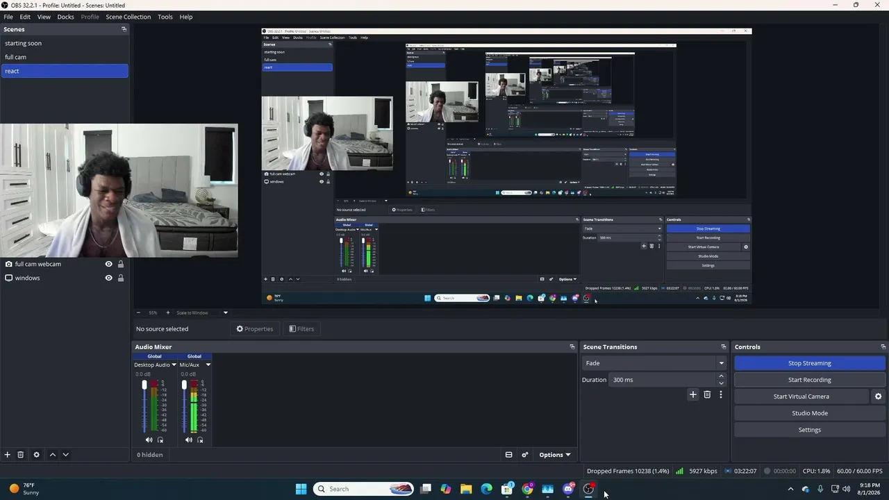Undock the Scenes panel
This screenshot has width=889, height=500.
(x=124, y=29)
